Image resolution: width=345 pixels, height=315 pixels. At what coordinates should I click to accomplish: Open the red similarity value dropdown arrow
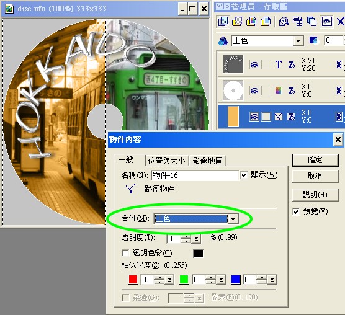(169, 280)
